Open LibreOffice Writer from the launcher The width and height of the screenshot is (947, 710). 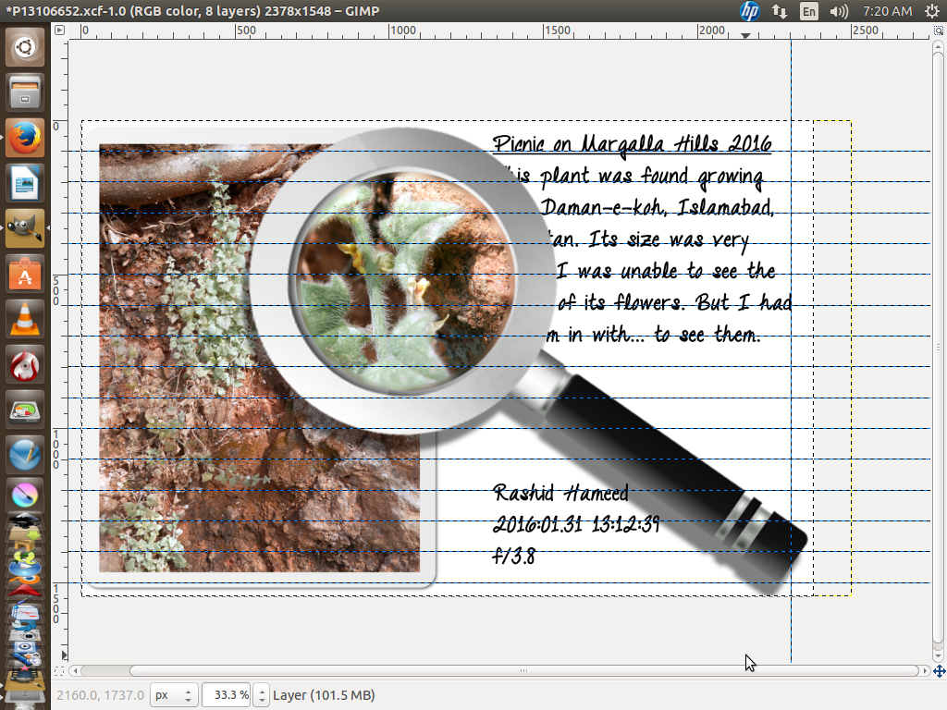[x=25, y=183]
